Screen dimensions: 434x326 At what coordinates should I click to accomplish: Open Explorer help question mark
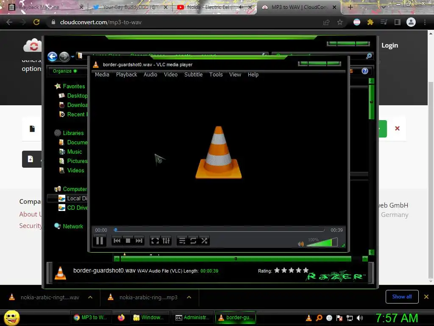pyautogui.click(x=365, y=71)
